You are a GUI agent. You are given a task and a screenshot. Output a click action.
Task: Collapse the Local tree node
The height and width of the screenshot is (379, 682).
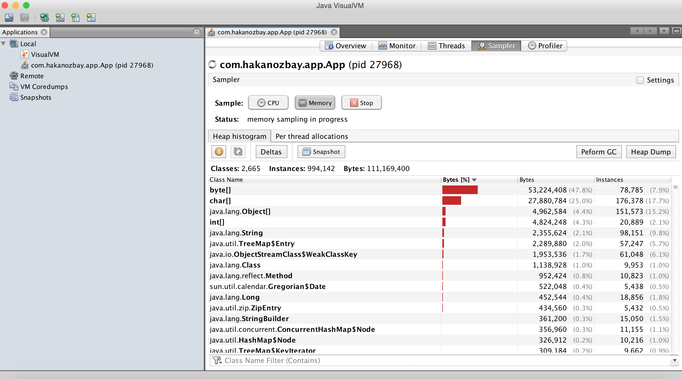tap(3, 44)
